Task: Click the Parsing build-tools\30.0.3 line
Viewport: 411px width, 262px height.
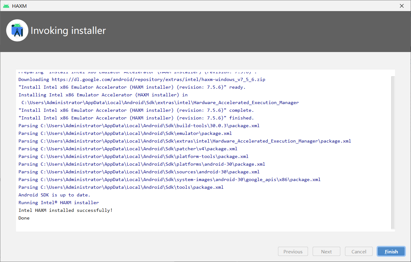Action: click(x=139, y=126)
